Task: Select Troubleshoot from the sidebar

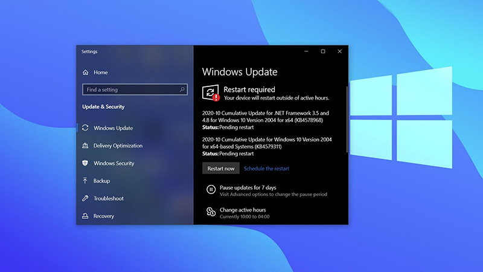Action: click(109, 198)
